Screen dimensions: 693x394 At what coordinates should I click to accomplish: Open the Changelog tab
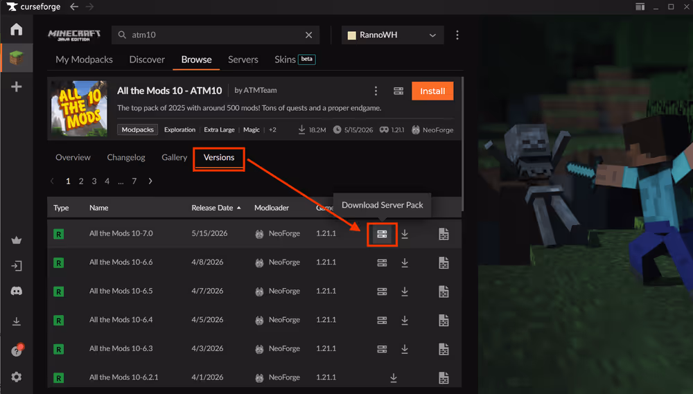[x=126, y=157]
